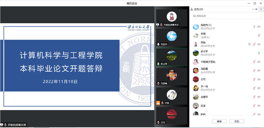Click 兰可's camera-off icon in list
The height and width of the screenshot is (128, 264).
tap(259, 79)
